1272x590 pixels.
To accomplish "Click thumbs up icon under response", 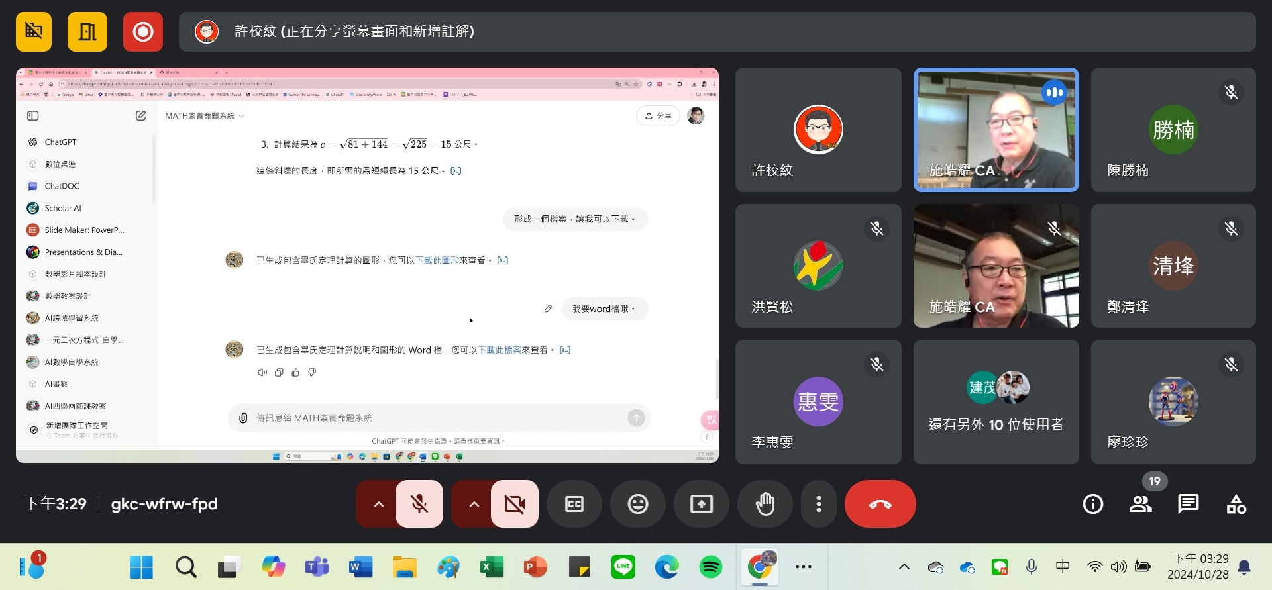I will [x=295, y=373].
